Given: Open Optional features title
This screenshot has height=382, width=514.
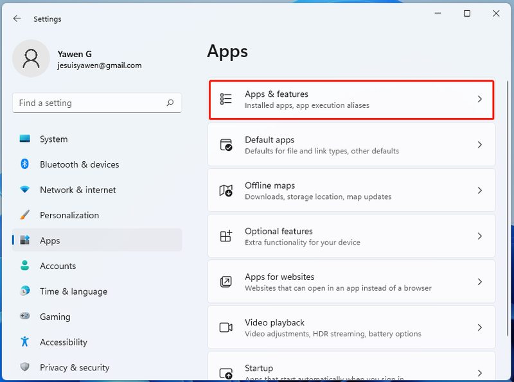Looking at the screenshot, I should pyautogui.click(x=279, y=231).
